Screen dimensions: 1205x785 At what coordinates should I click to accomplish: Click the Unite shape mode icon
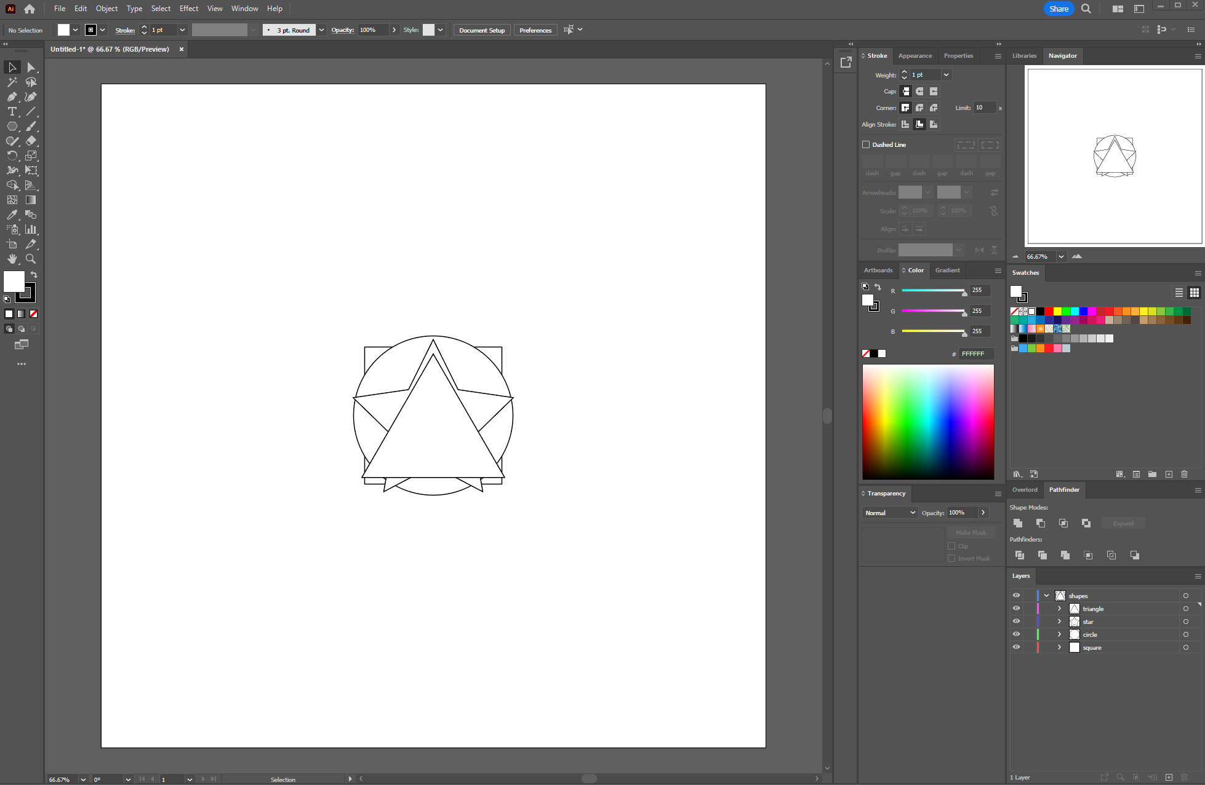(1018, 523)
